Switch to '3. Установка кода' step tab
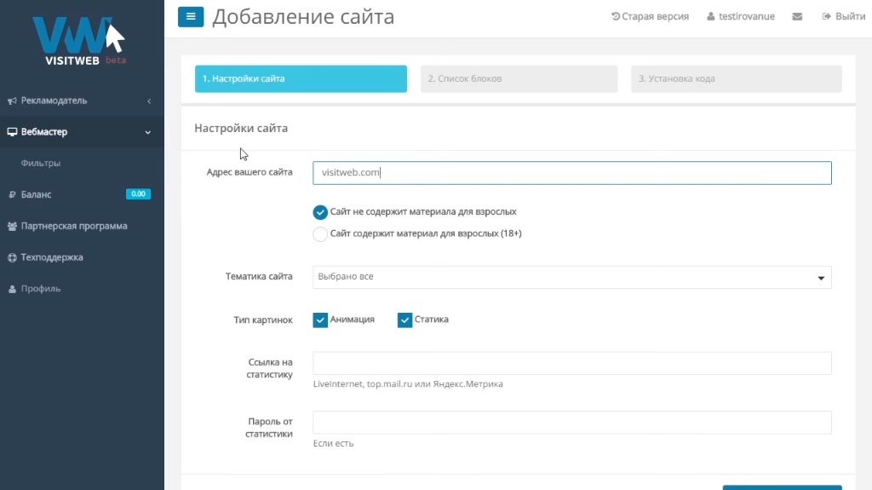Screen dimensions: 872x490 737,78
